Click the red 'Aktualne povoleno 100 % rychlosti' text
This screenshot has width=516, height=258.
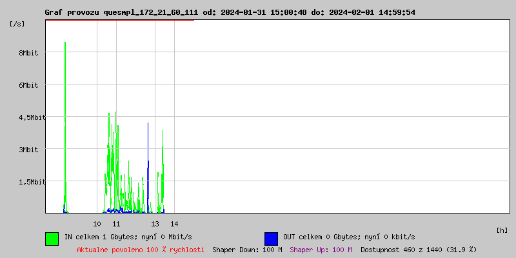[141, 249]
